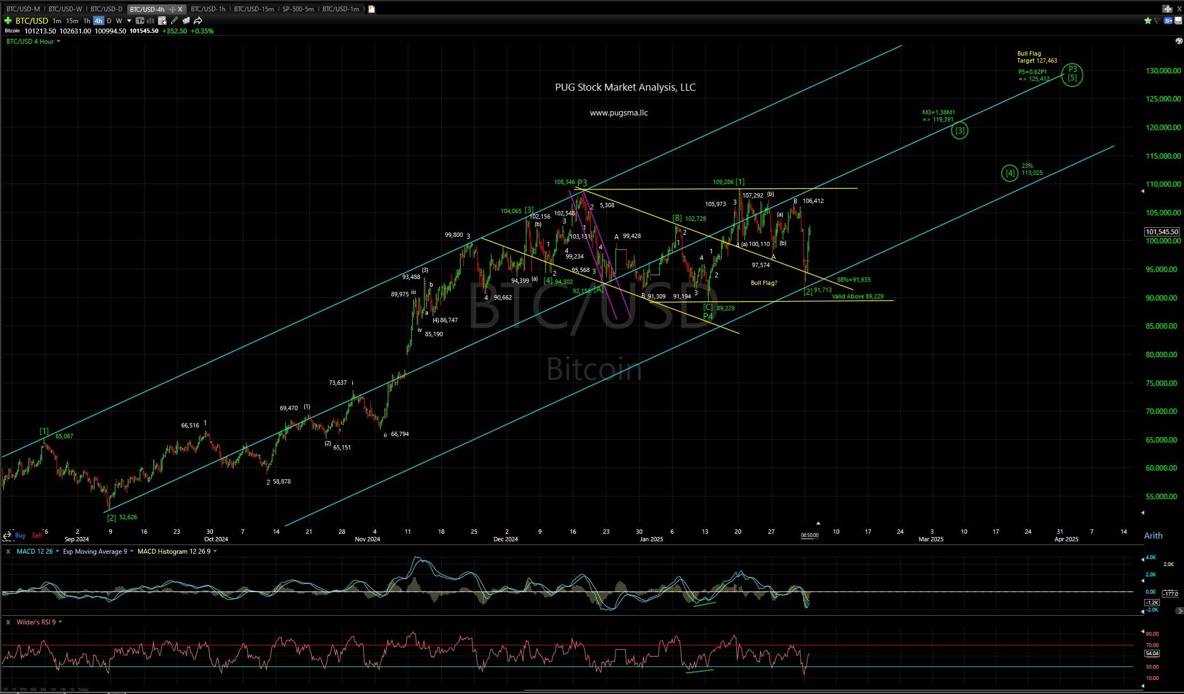Click the volume bars indicator icon
The width and height of the screenshot is (1184, 694).
(149, 21)
